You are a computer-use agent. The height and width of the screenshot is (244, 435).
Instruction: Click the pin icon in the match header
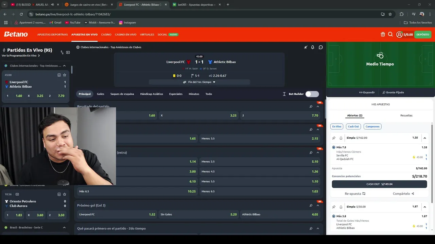pos(306,47)
